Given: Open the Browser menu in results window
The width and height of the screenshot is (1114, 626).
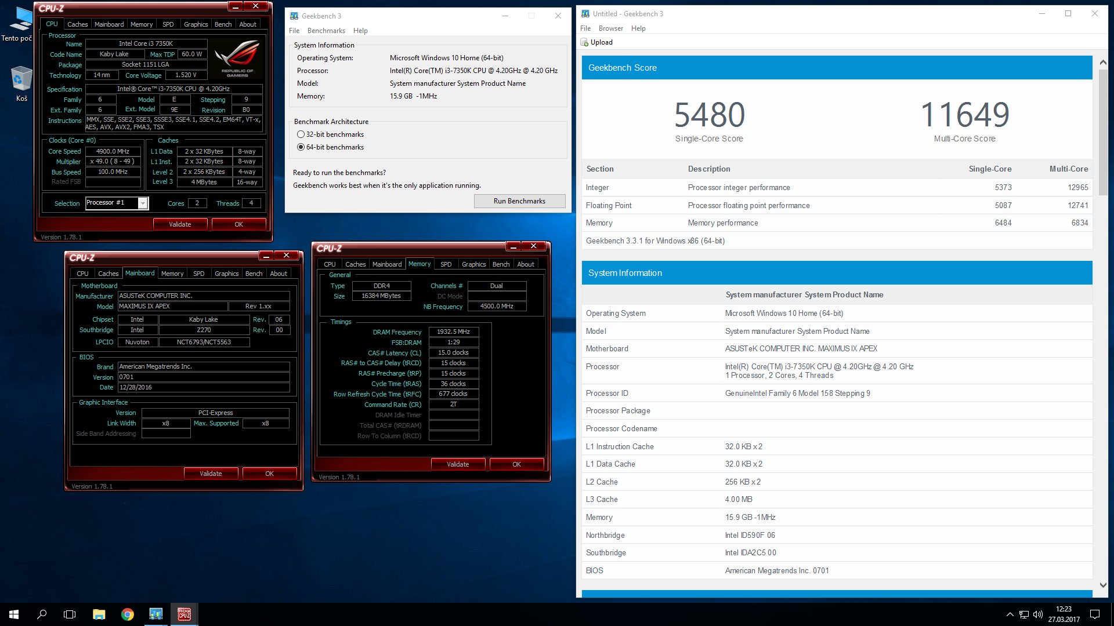Looking at the screenshot, I should (611, 28).
